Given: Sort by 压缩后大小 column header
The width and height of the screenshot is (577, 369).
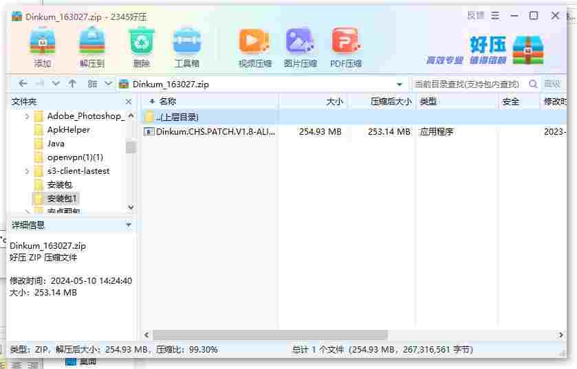Looking at the screenshot, I should [x=382, y=102].
